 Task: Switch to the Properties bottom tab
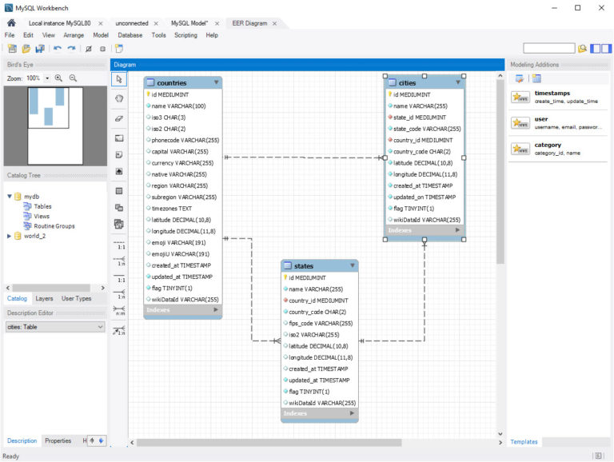tap(58, 440)
